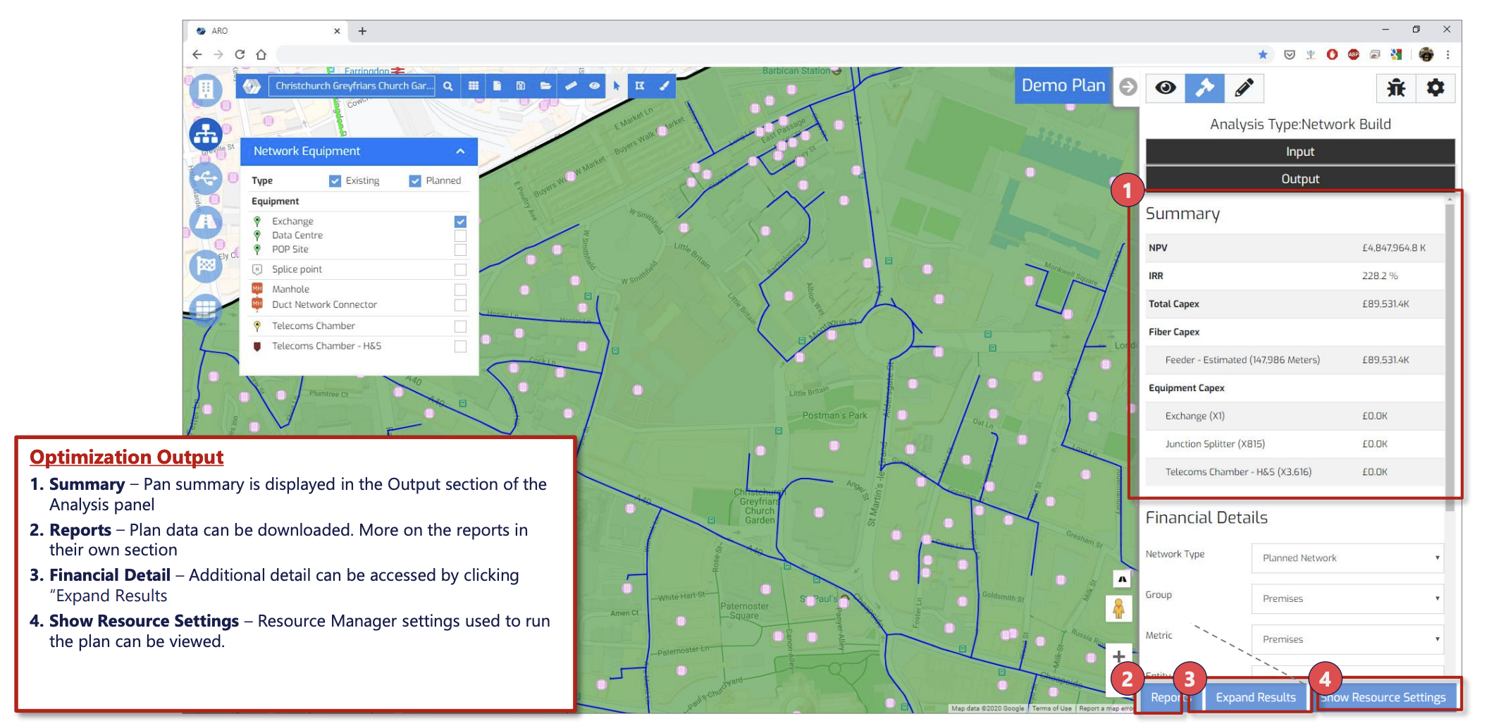
Task: Open the building locations layer panel
Action: tap(205, 90)
